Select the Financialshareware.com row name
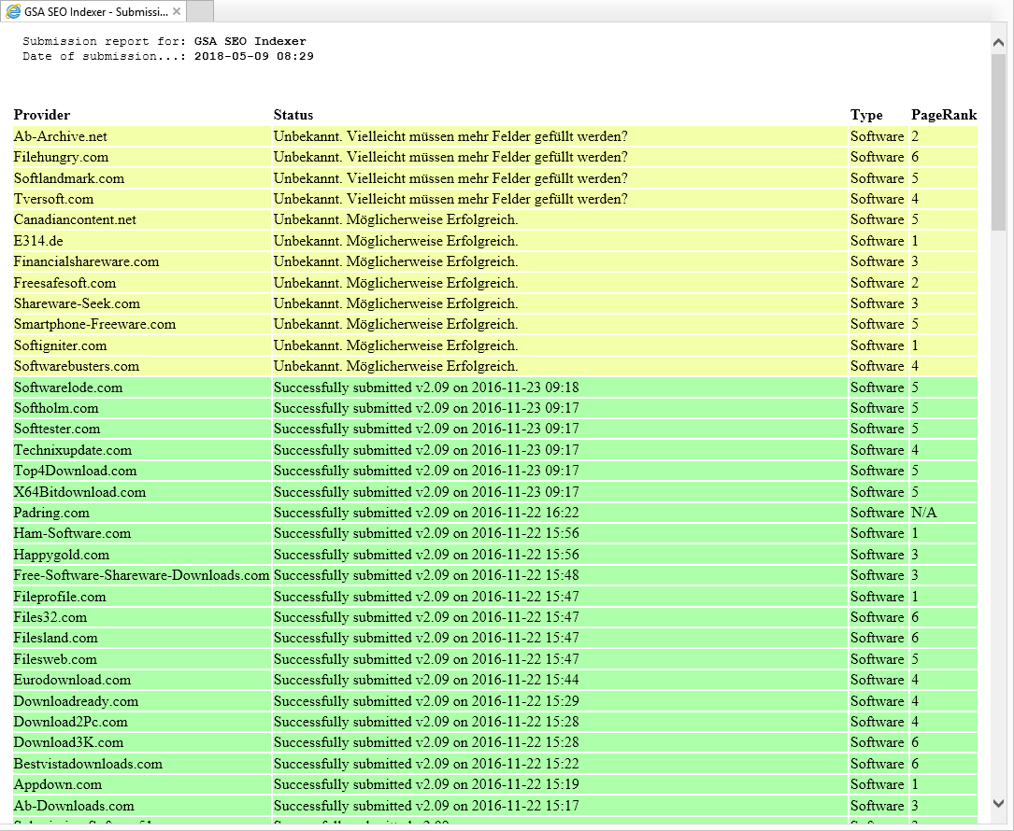This screenshot has height=831, width=1014. 86,261
